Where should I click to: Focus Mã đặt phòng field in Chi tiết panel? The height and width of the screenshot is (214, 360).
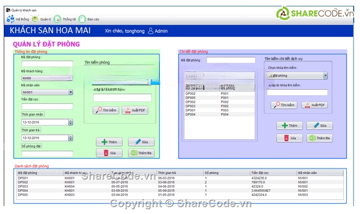tap(231, 60)
